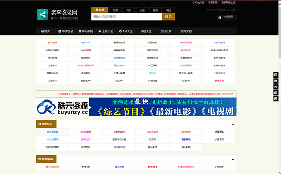Click the green share logo icon

(43, 14)
